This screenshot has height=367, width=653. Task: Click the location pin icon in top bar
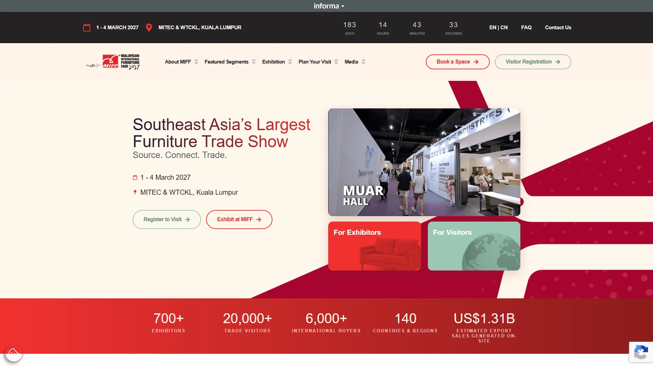point(149,28)
